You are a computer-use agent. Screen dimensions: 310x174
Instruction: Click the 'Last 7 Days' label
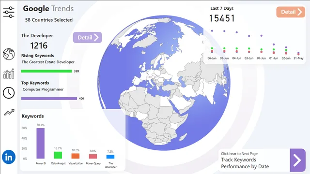coord(222,9)
